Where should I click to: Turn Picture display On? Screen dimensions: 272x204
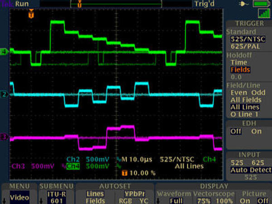point(245,201)
